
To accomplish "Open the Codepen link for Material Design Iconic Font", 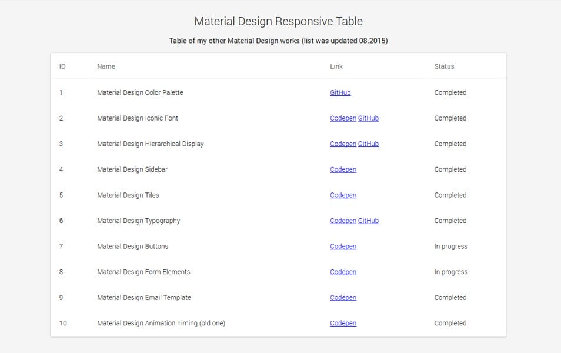I will [343, 118].
